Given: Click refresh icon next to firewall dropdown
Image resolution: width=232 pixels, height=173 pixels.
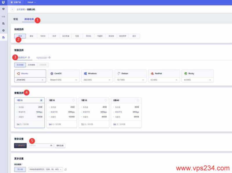Looking at the screenshot, I should pyautogui.click(x=66, y=169).
